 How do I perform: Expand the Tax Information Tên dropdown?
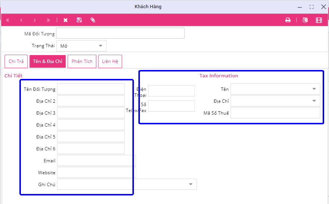314,89
